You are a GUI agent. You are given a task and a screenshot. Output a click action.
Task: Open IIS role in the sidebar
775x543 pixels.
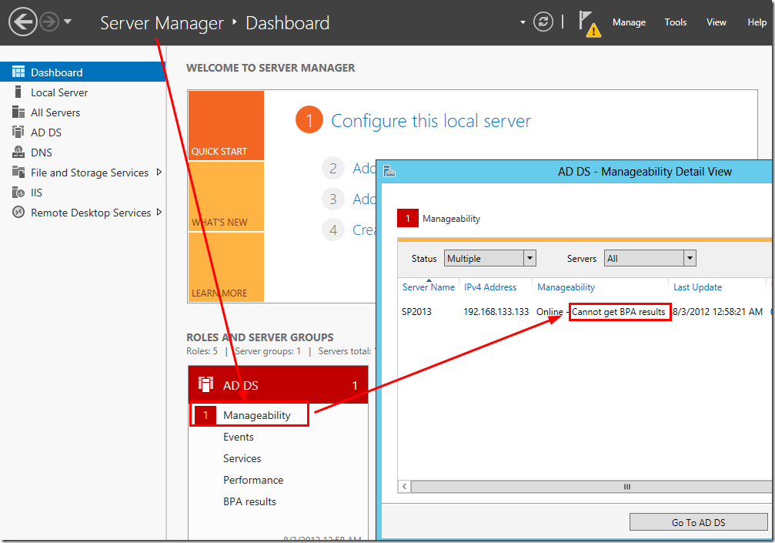point(36,193)
